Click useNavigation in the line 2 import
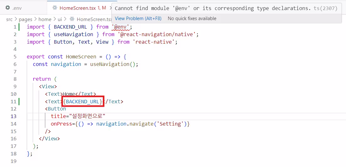The width and height of the screenshot is (346, 167). click(x=73, y=34)
